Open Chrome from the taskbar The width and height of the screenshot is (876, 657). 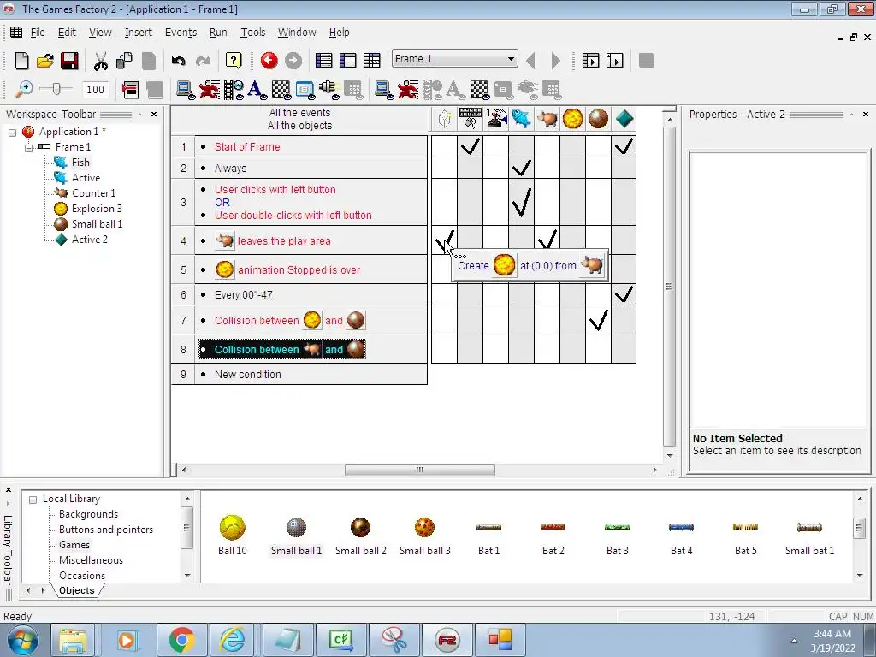[x=181, y=640]
